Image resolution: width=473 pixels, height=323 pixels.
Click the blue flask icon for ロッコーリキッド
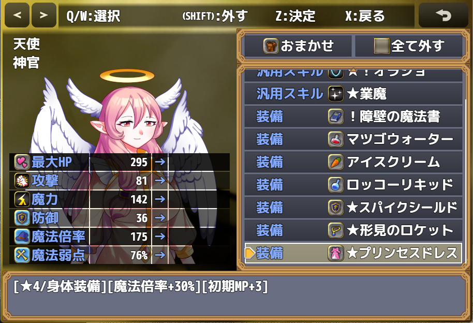(x=336, y=185)
